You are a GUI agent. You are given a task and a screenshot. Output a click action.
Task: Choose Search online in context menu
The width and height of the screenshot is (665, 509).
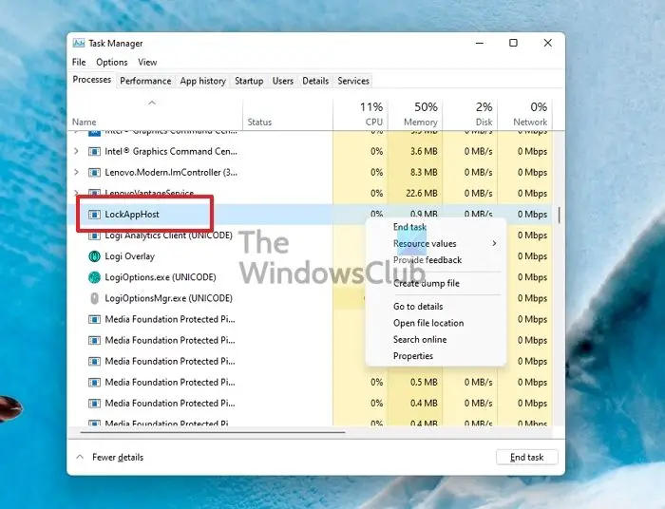tap(420, 339)
